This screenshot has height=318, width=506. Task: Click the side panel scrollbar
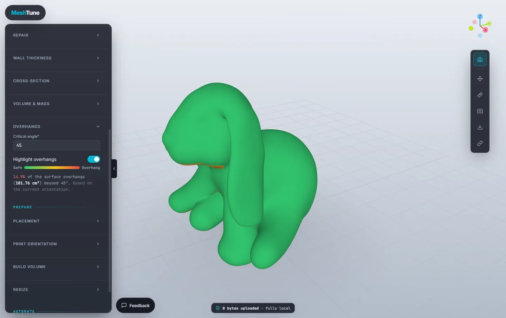point(110,211)
